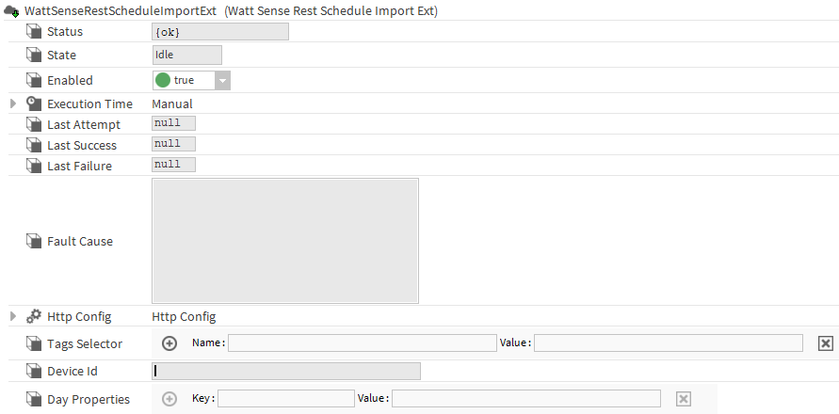839x414 pixels.
Task: Click the Http Config gears icon
Action: coord(34,316)
